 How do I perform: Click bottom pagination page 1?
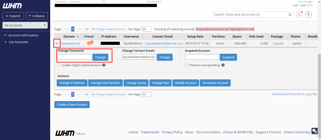[x=73, y=94]
